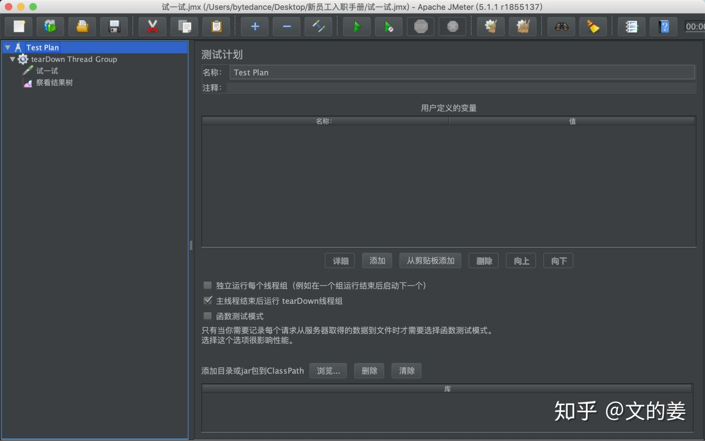Collapse all nodes with minus icon

pyautogui.click(x=287, y=26)
